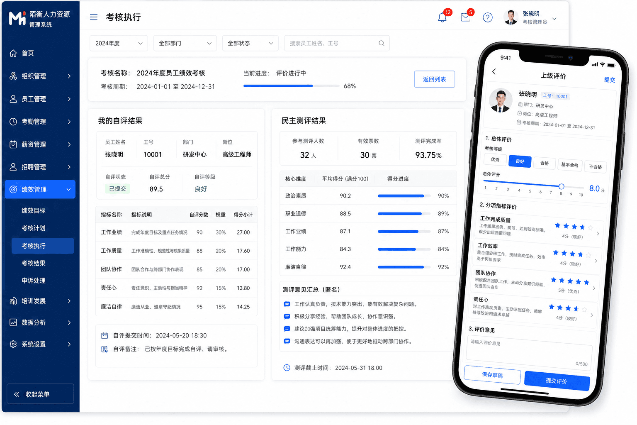Open 绩效目标 submenu item
637x425 pixels.
tap(34, 210)
